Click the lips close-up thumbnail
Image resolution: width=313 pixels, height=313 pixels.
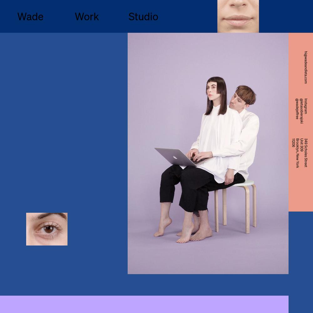click(238, 16)
